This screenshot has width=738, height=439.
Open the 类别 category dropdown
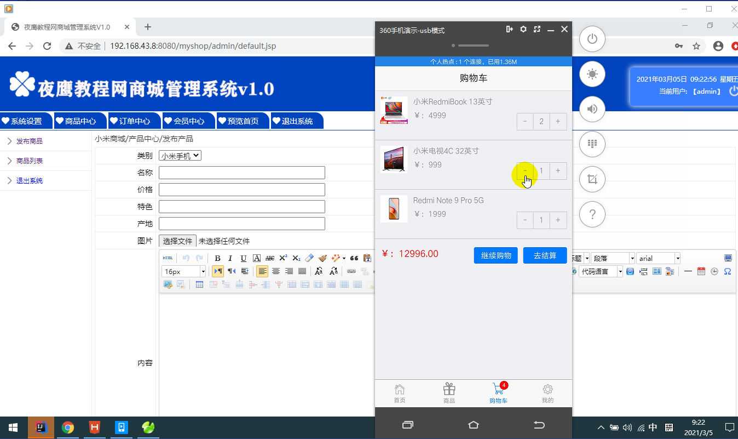(180, 156)
